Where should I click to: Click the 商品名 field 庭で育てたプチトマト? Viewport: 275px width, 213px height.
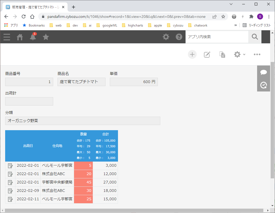click(81, 82)
